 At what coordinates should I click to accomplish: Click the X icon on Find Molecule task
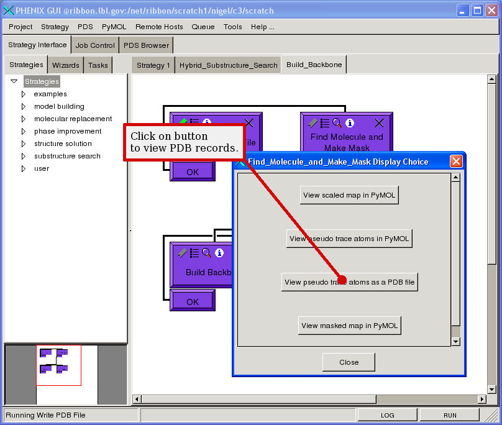click(379, 123)
